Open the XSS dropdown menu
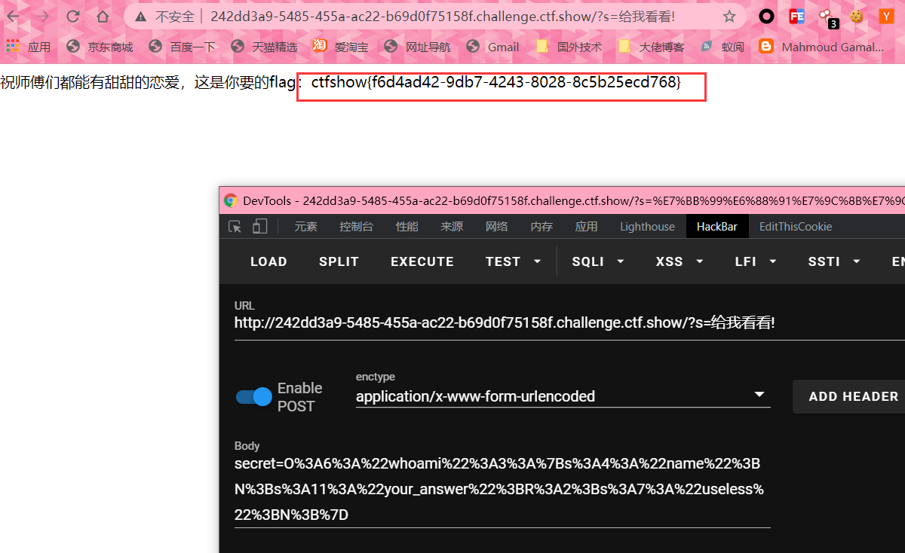 [680, 261]
